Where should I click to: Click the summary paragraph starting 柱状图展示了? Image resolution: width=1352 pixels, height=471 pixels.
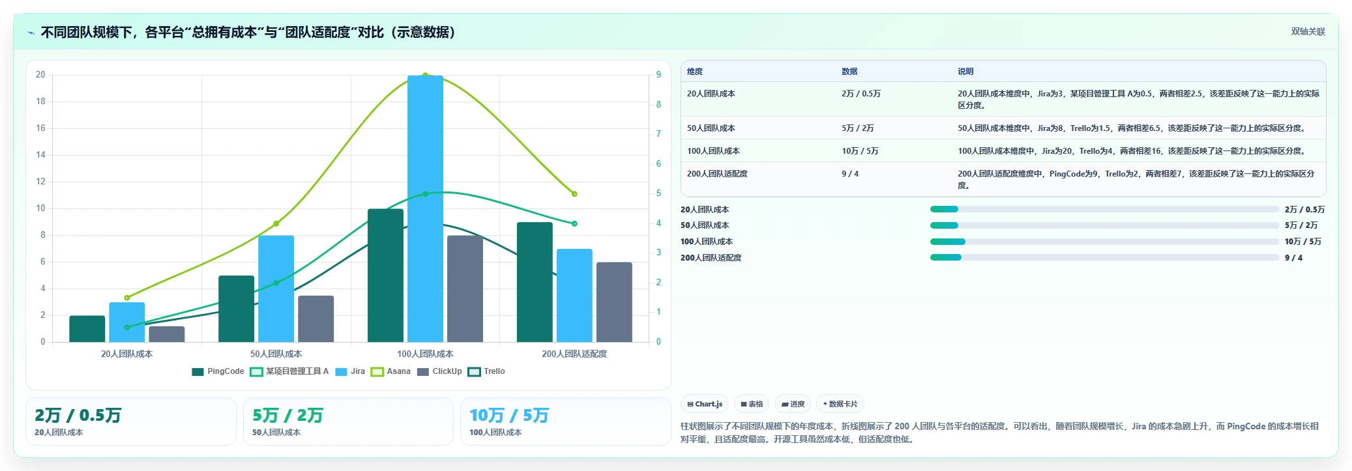tap(1000, 433)
